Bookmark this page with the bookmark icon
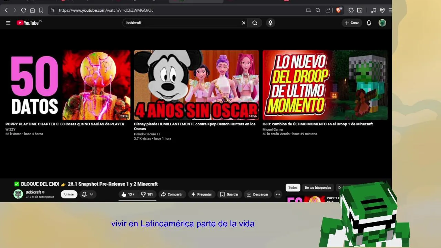 pyautogui.click(x=41, y=10)
